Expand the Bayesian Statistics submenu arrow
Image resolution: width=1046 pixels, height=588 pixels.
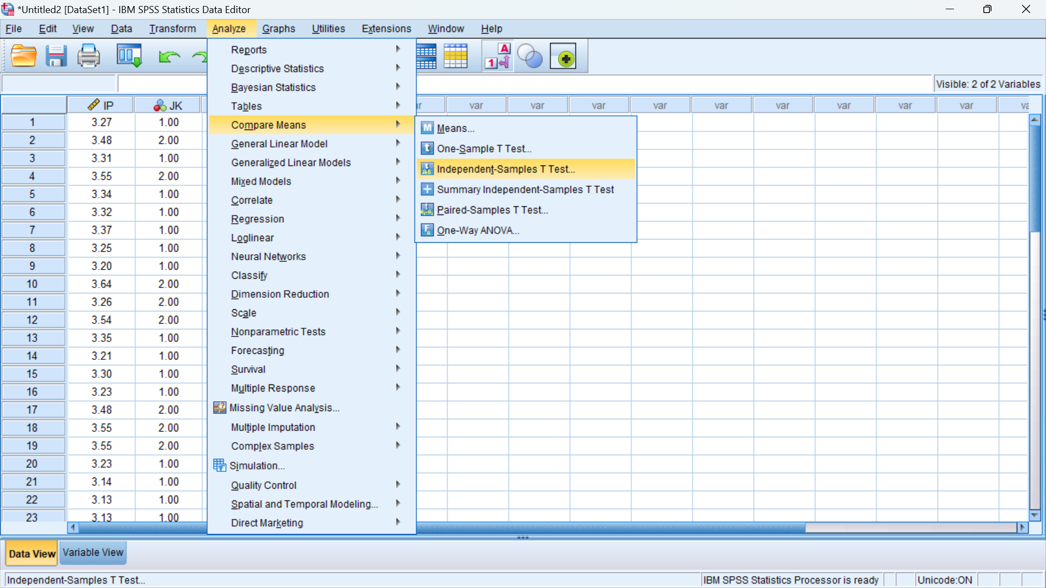pos(398,87)
